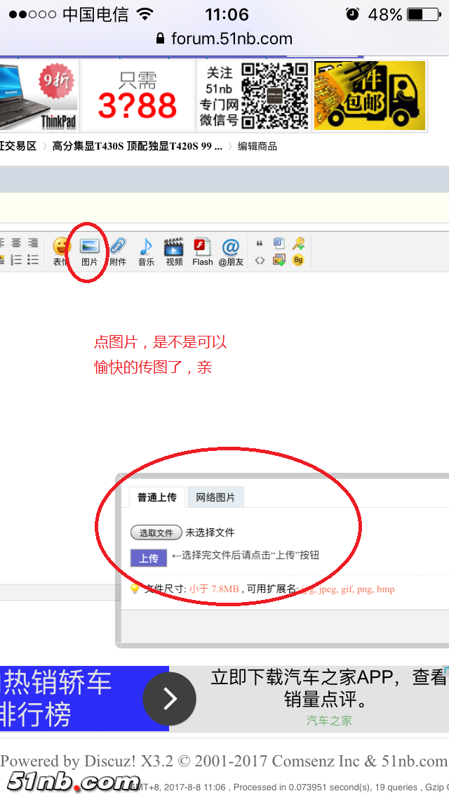The height and width of the screenshot is (798, 449).
Task: Click the key password-hide icon
Action: pos(298,244)
